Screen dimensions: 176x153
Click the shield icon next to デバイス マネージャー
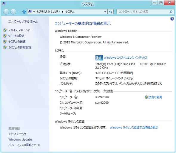click(x=5, y=30)
